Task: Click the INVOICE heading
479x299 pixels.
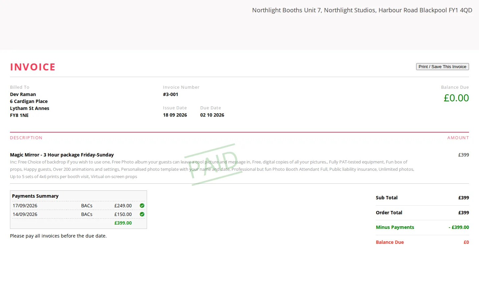Action: point(33,67)
